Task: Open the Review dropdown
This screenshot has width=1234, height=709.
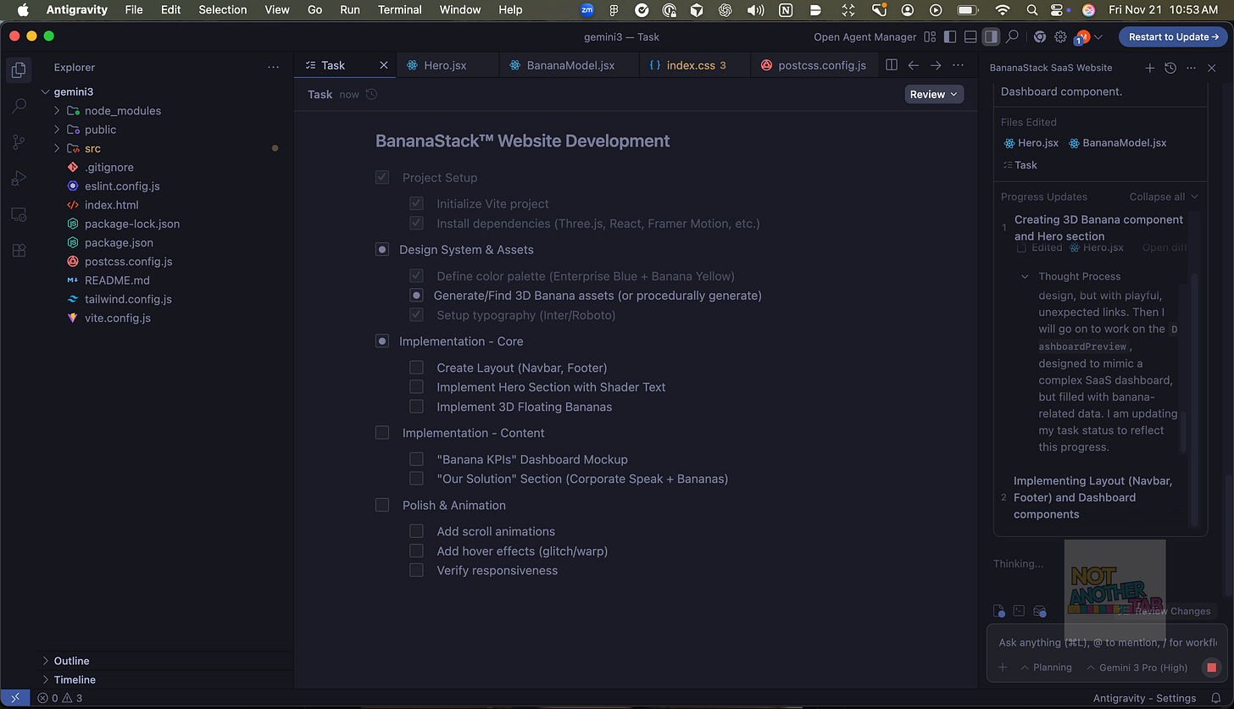Action: (x=934, y=94)
